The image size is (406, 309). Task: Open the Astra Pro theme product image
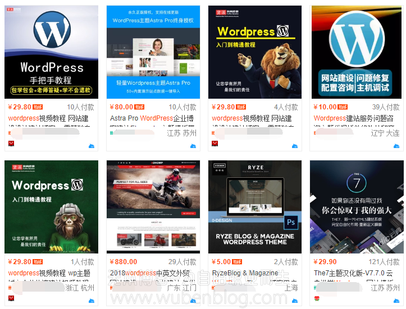tap(153, 52)
